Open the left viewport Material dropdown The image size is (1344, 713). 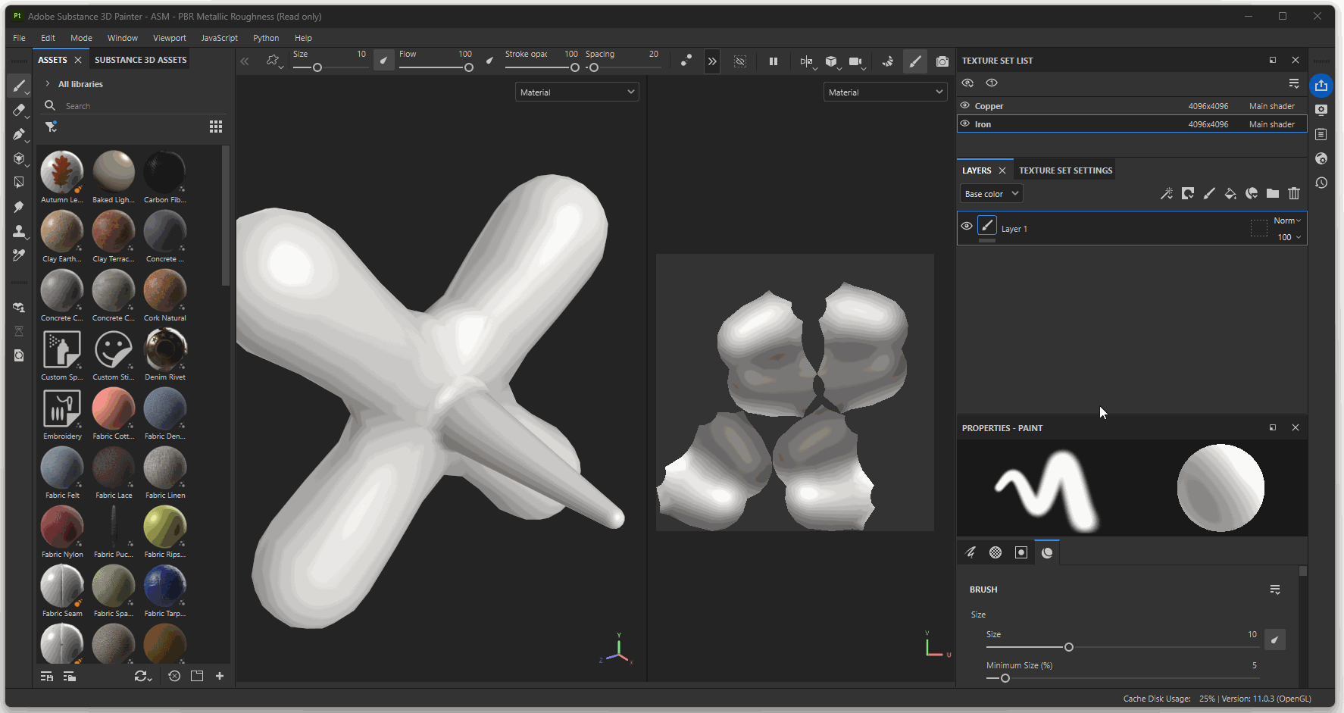click(577, 92)
